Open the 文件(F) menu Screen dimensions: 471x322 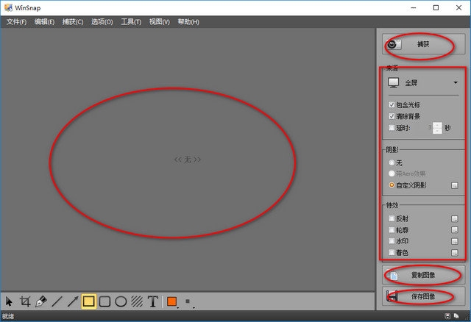[x=16, y=22]
